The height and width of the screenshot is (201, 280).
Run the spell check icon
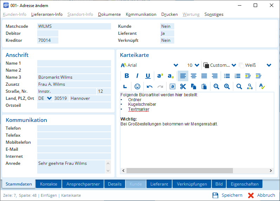tap(262, 86)
